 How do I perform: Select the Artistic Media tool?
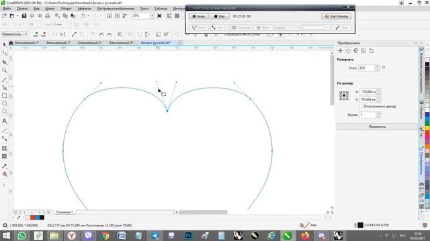pos(5,88)
